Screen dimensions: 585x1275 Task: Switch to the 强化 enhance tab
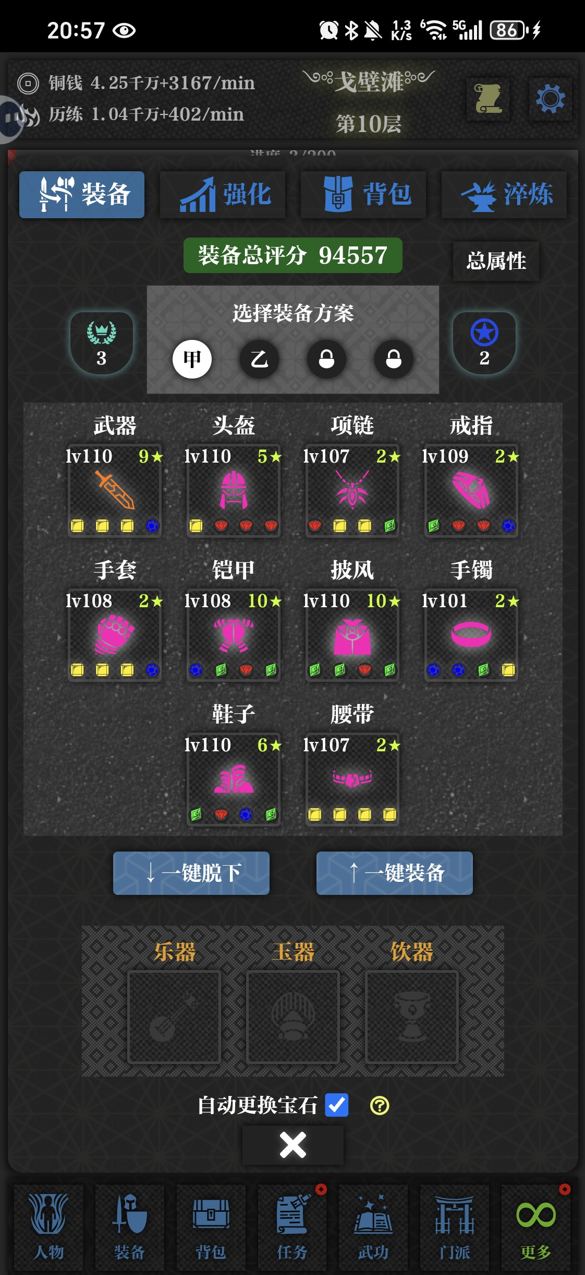[x=223, y=194]
